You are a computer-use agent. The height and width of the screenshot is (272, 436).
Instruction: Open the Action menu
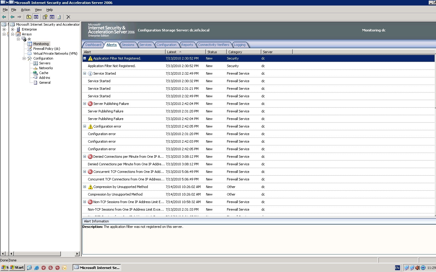[x=25, y=10]
